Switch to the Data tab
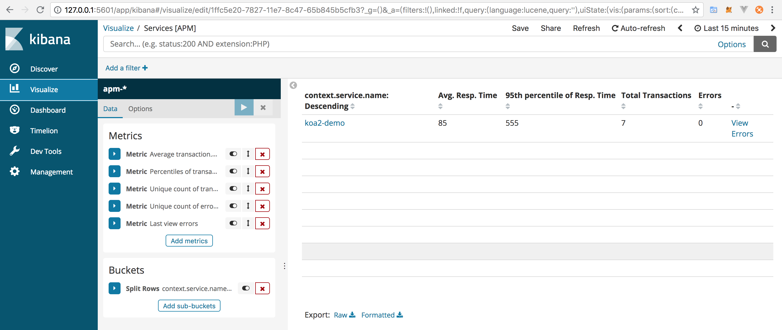The image size is (782, 330). pos(111,108)
